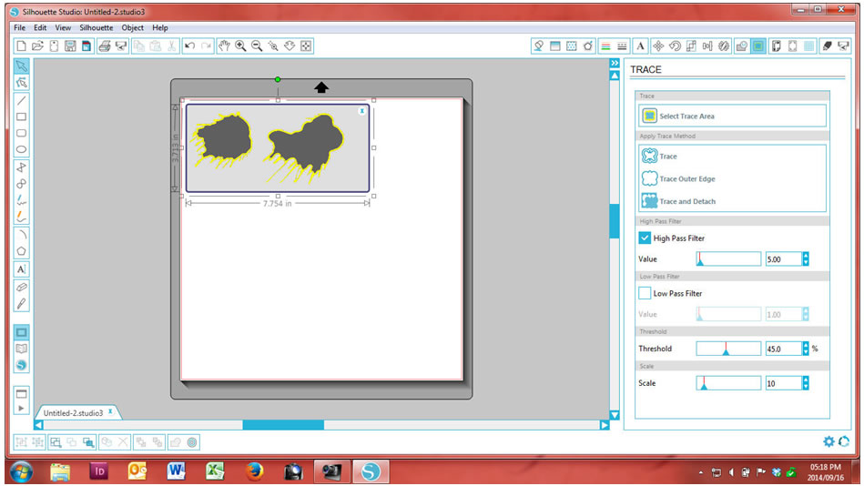Undo the last action

[189, 46]
